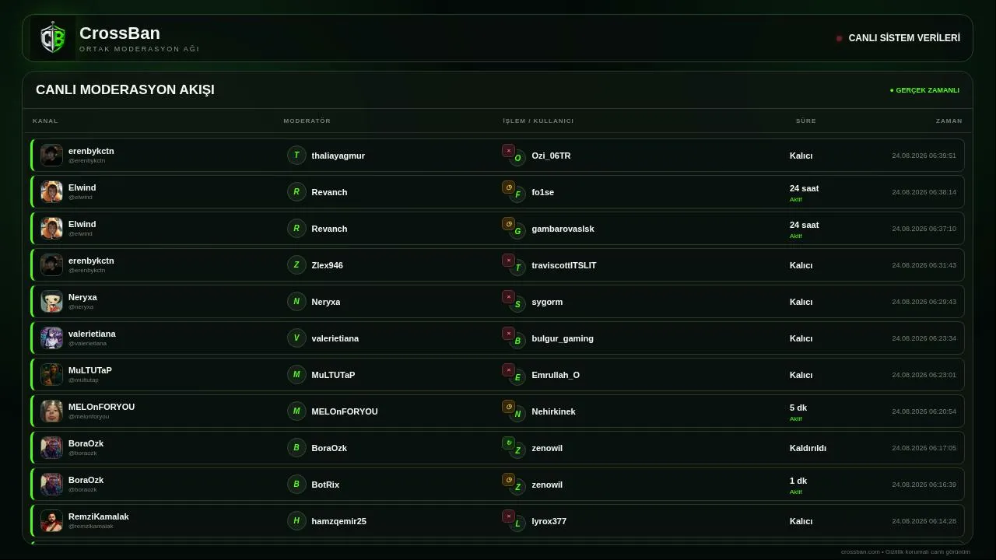This screenshot has height=560, width=996.
Task: Click the red live indicator dot in header
Action: click(839, 38)
